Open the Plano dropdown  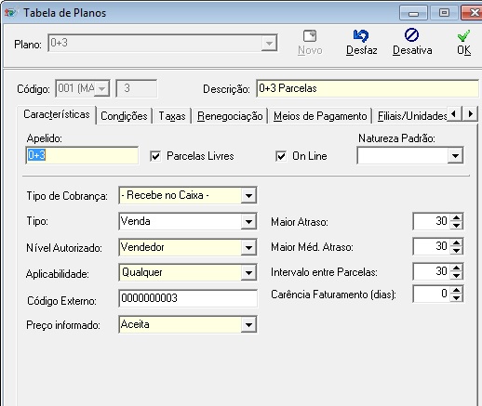point(269,43)
